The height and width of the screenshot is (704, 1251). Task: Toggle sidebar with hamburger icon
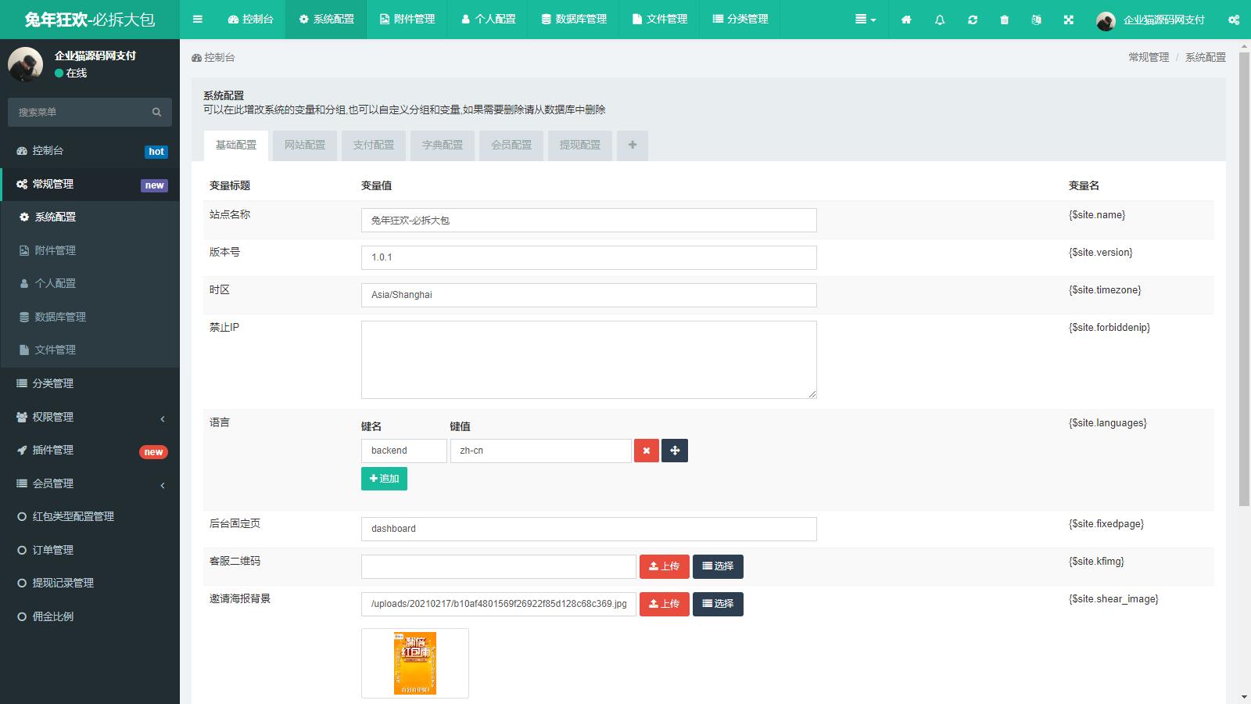198,20
